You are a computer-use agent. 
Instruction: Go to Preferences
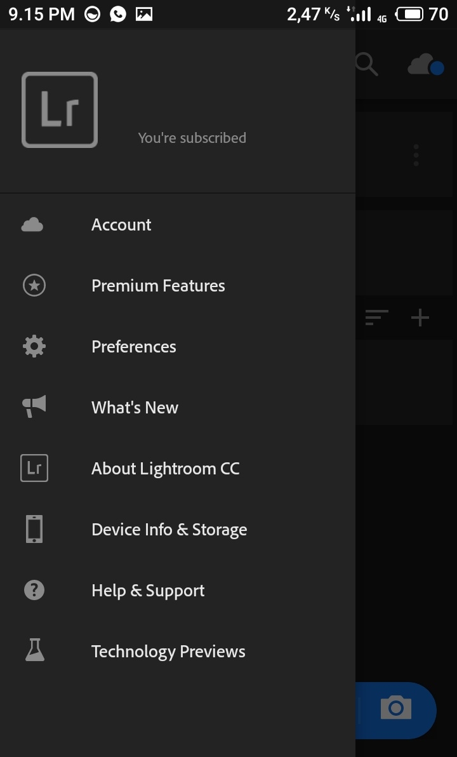pyautogui.click(x=178, y=346)
